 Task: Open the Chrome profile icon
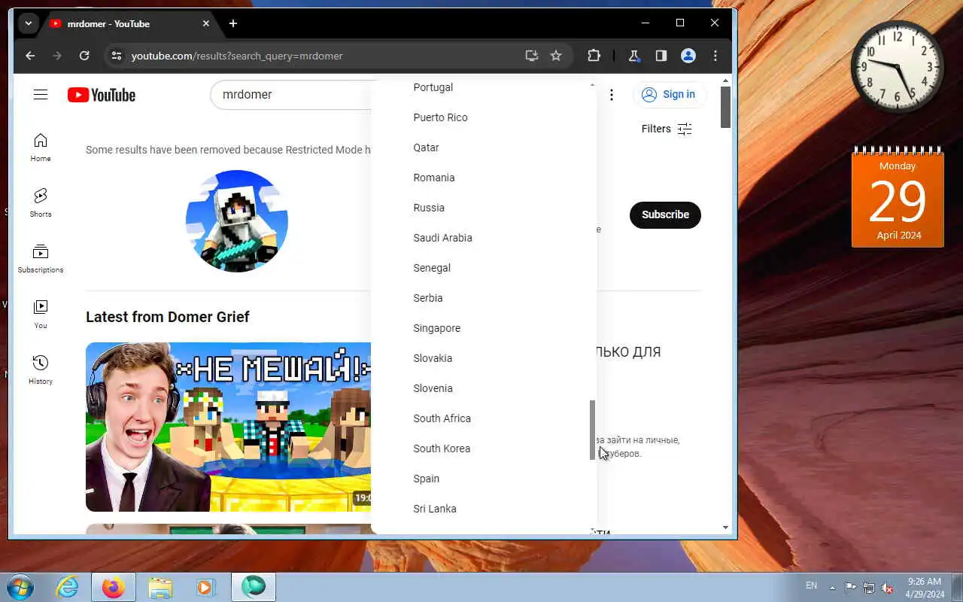pyautogui.click(x=688, y=56)
